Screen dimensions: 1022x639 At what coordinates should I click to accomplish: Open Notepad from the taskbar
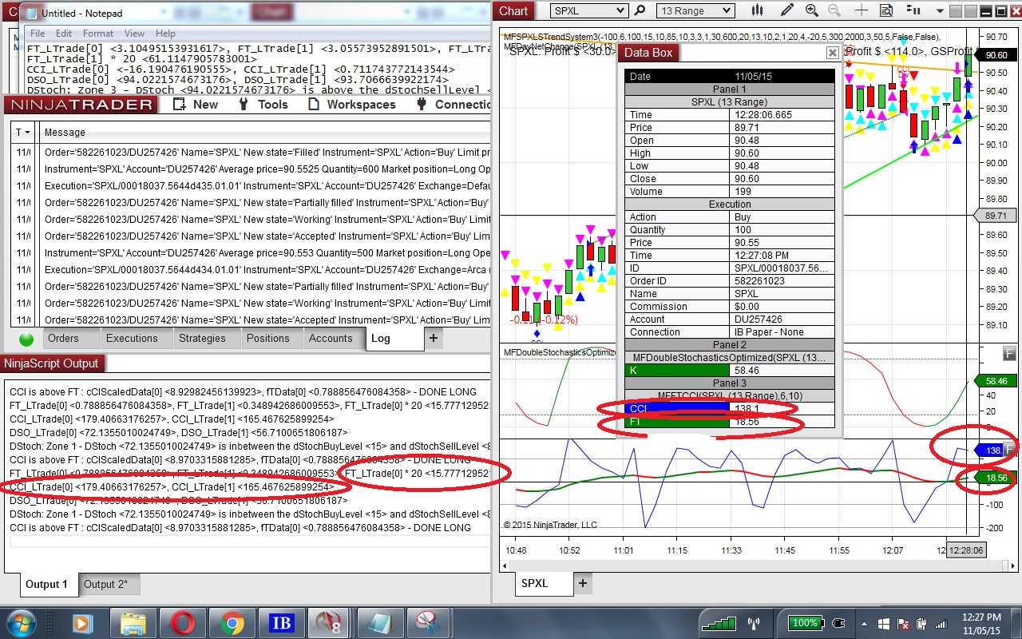click(x=380, y=623)
